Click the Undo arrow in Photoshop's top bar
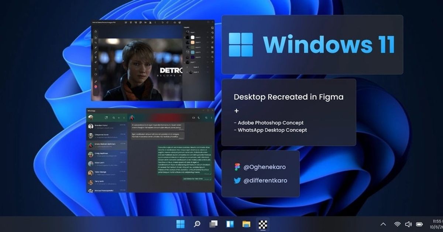The width and height of the screenshot is (443, 232). coord(162,22)
